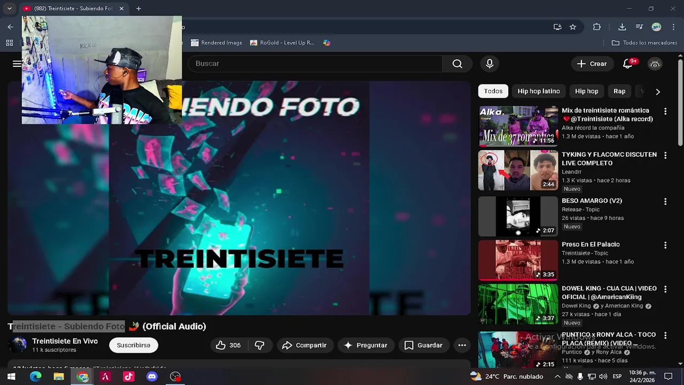
Task: Click the Suscribirse button
Action: [x=134, y=345]
